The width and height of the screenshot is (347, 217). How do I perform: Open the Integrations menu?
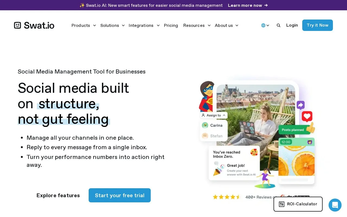[x=141, y=25]
